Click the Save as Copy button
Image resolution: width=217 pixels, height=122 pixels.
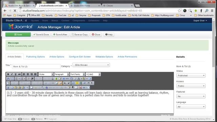pyautogui.click(x=80, y=35)
